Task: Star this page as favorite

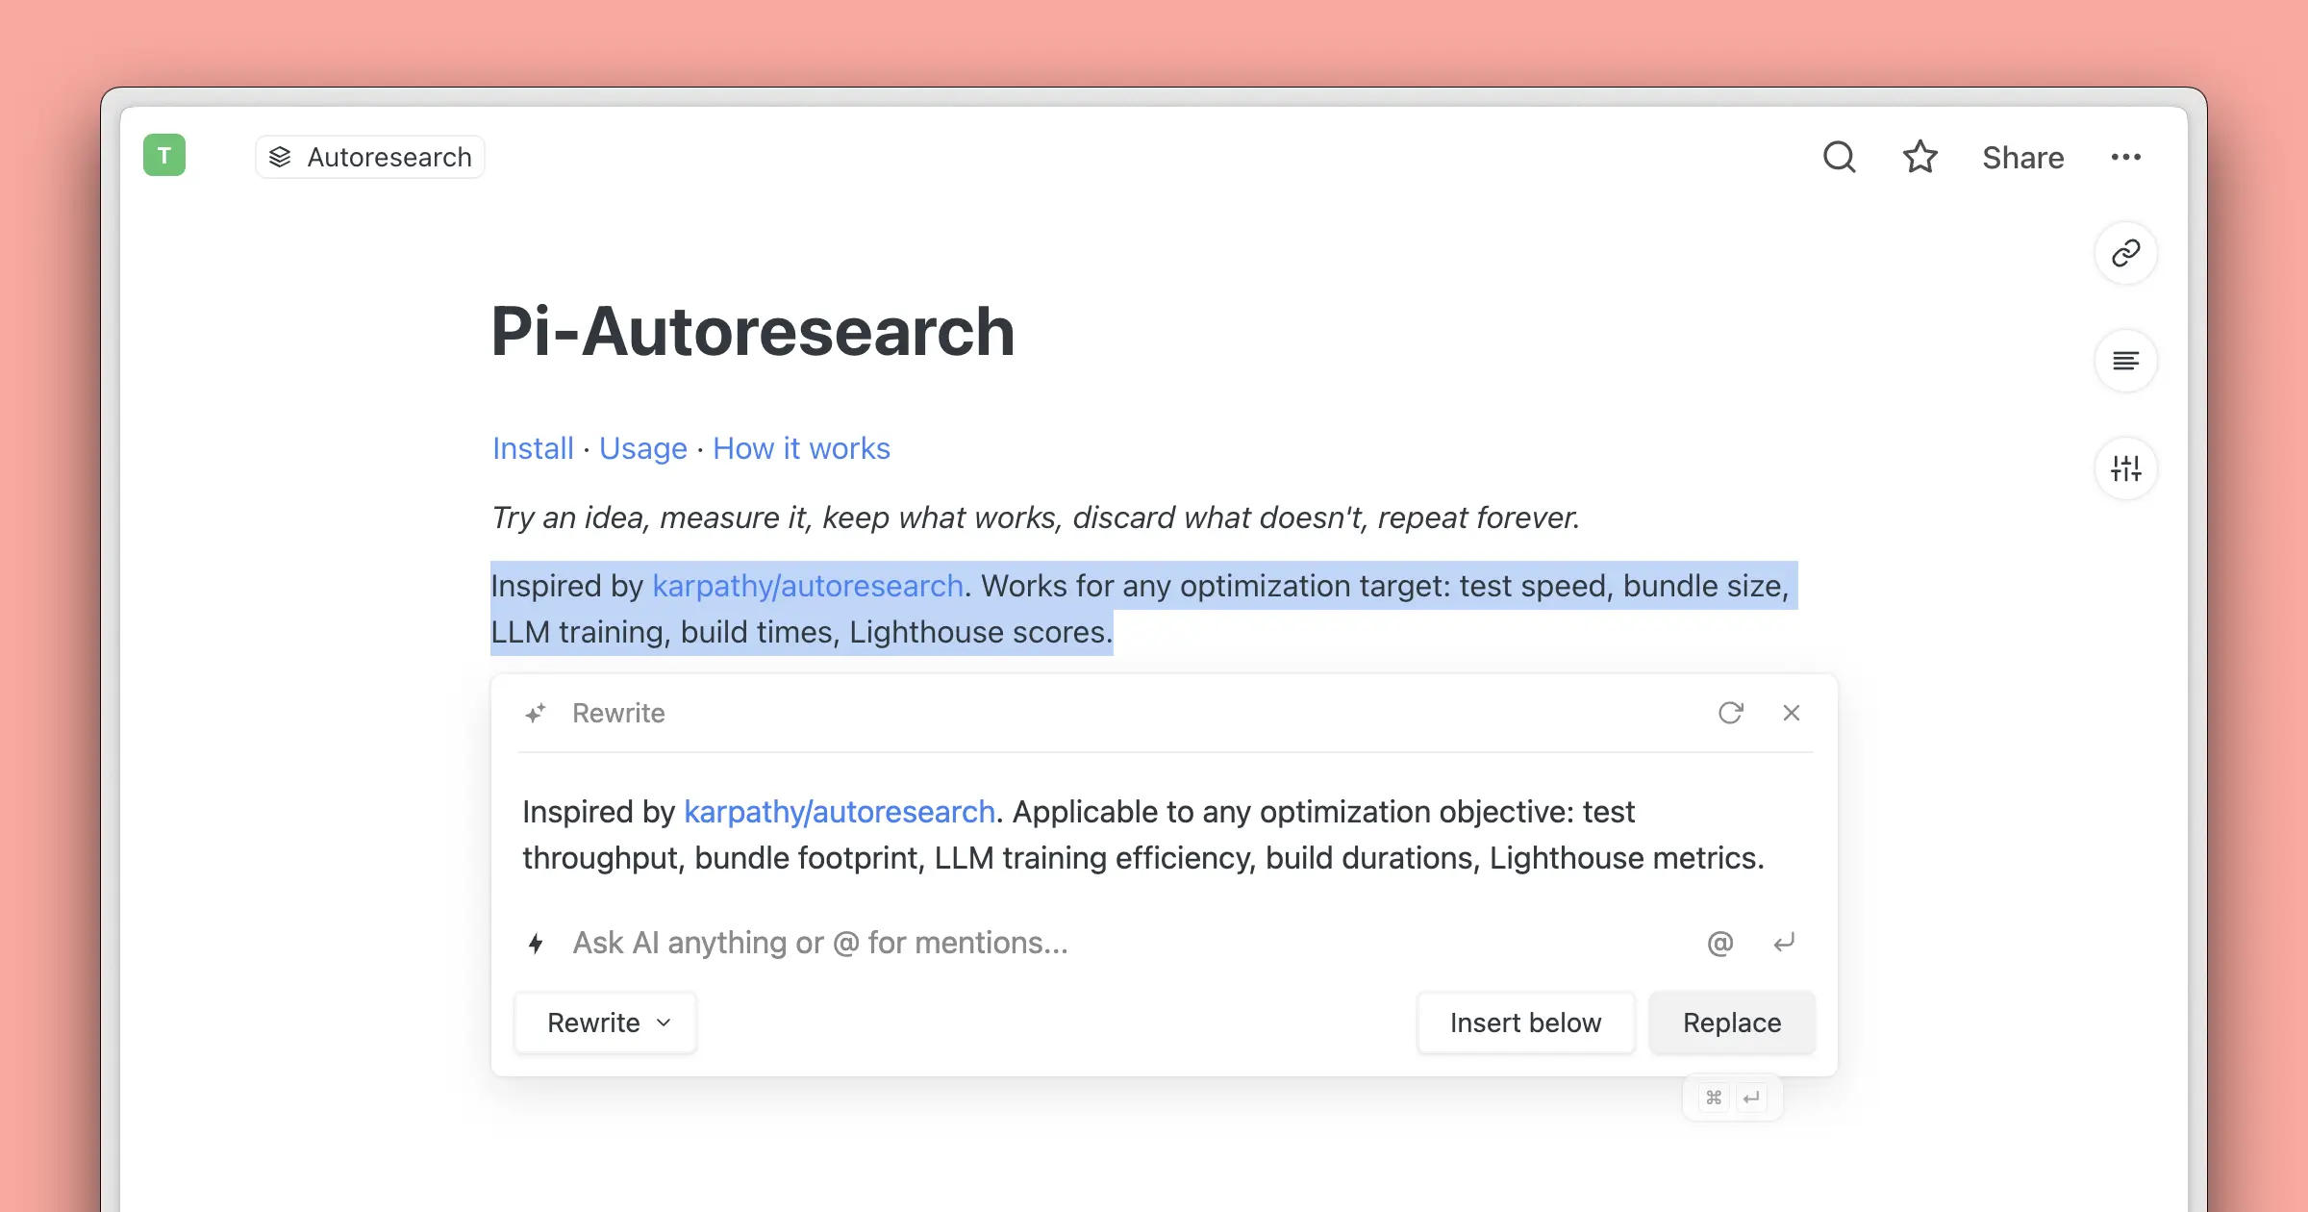Action: click(x=1919, y=157)
